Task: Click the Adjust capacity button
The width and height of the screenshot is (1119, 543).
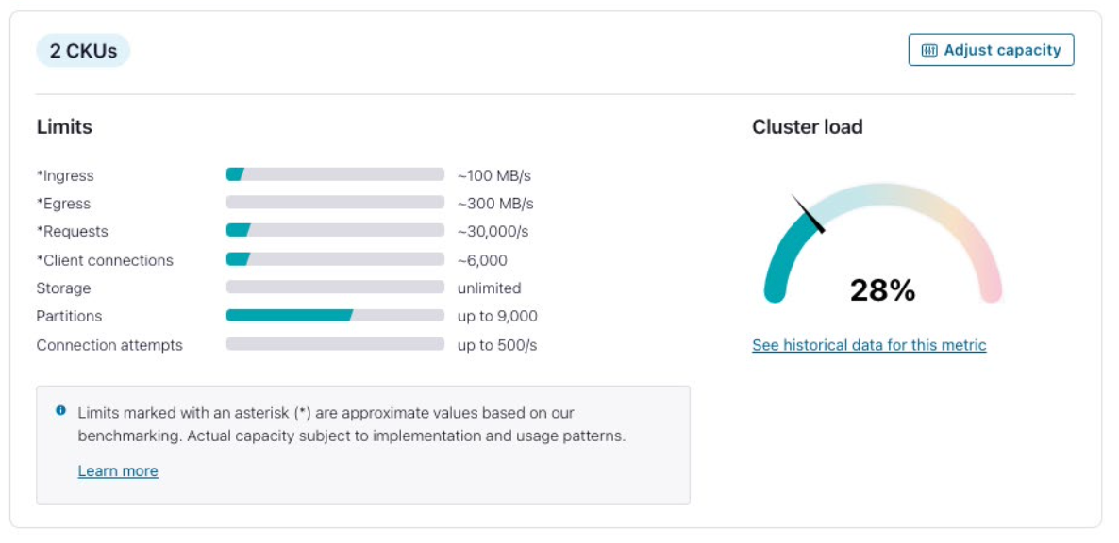Action: (x=991, y=51)
